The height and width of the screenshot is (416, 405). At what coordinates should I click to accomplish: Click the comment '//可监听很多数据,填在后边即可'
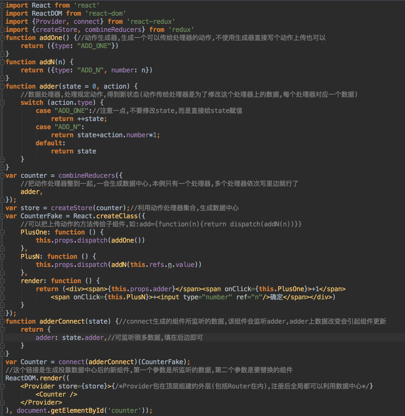(155, 338)
